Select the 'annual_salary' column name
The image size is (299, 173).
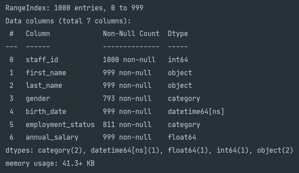coord(52,138)
